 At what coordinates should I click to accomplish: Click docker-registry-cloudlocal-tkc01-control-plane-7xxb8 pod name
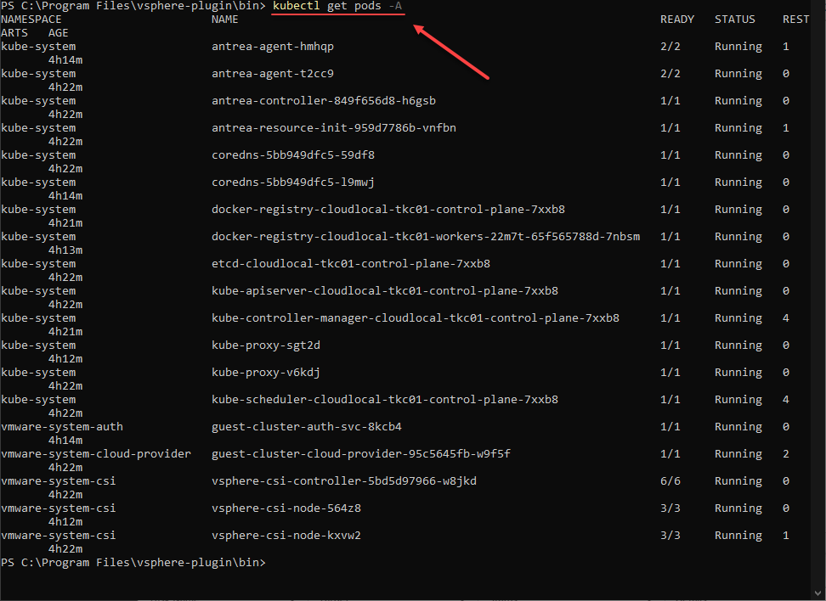(388, 210)
